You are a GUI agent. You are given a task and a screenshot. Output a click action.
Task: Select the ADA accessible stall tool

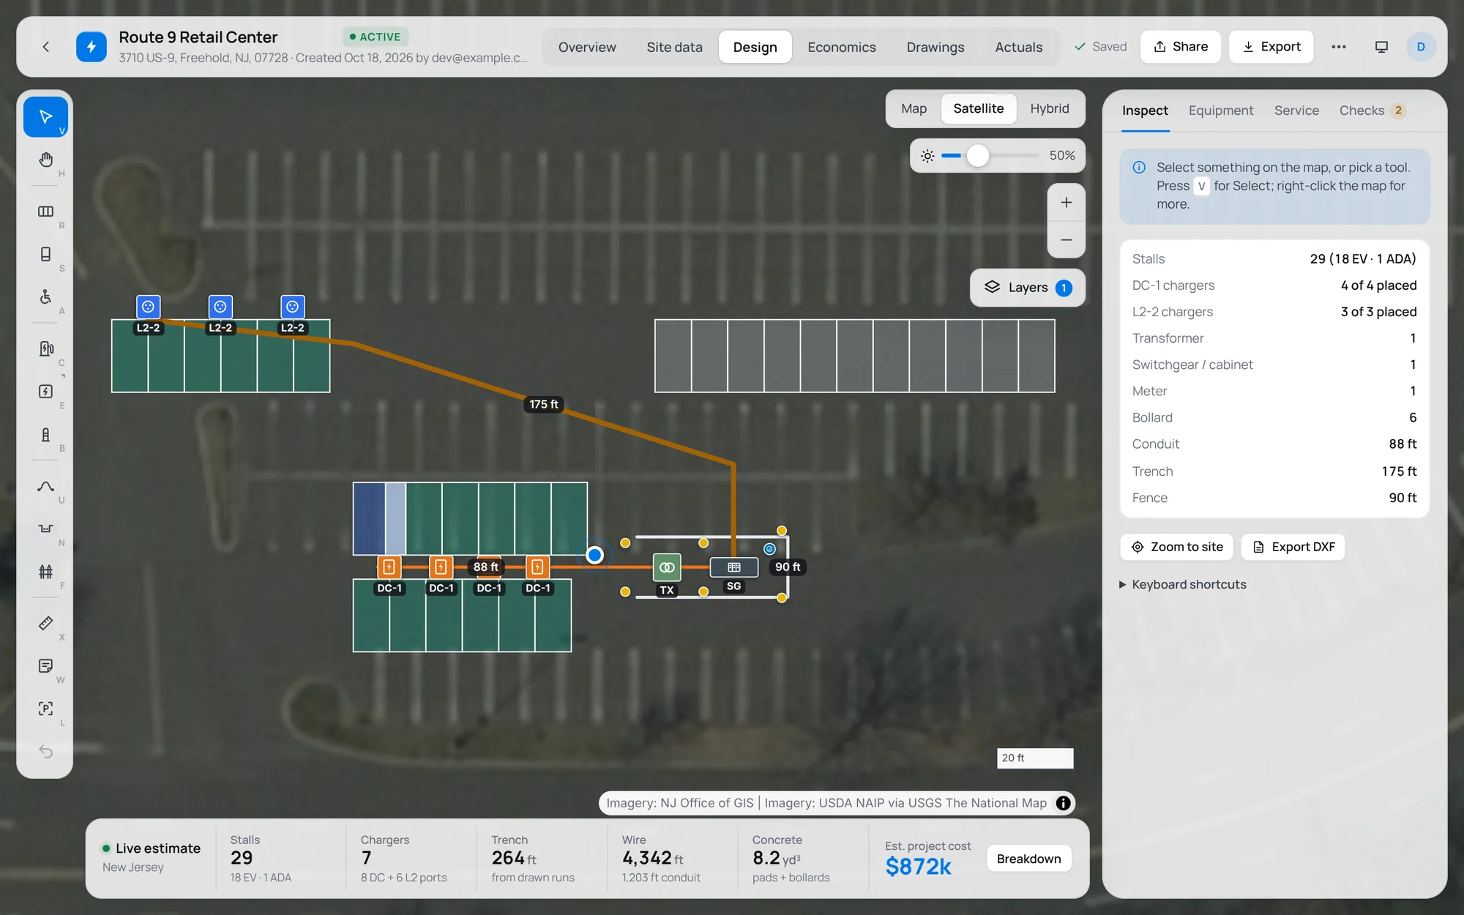point(45,296)
